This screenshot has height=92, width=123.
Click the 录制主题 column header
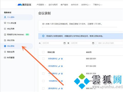coord(51,52)
